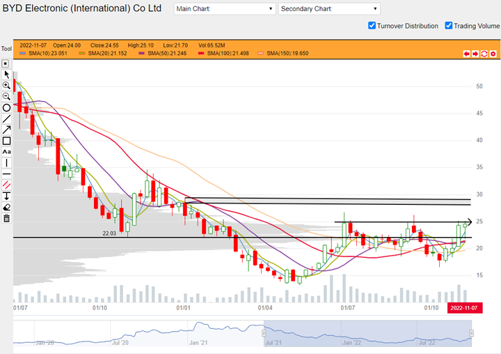Screen dimensions: 501x354
Task: Click the SMA(100):21.408 legend text
Action: 228,54
